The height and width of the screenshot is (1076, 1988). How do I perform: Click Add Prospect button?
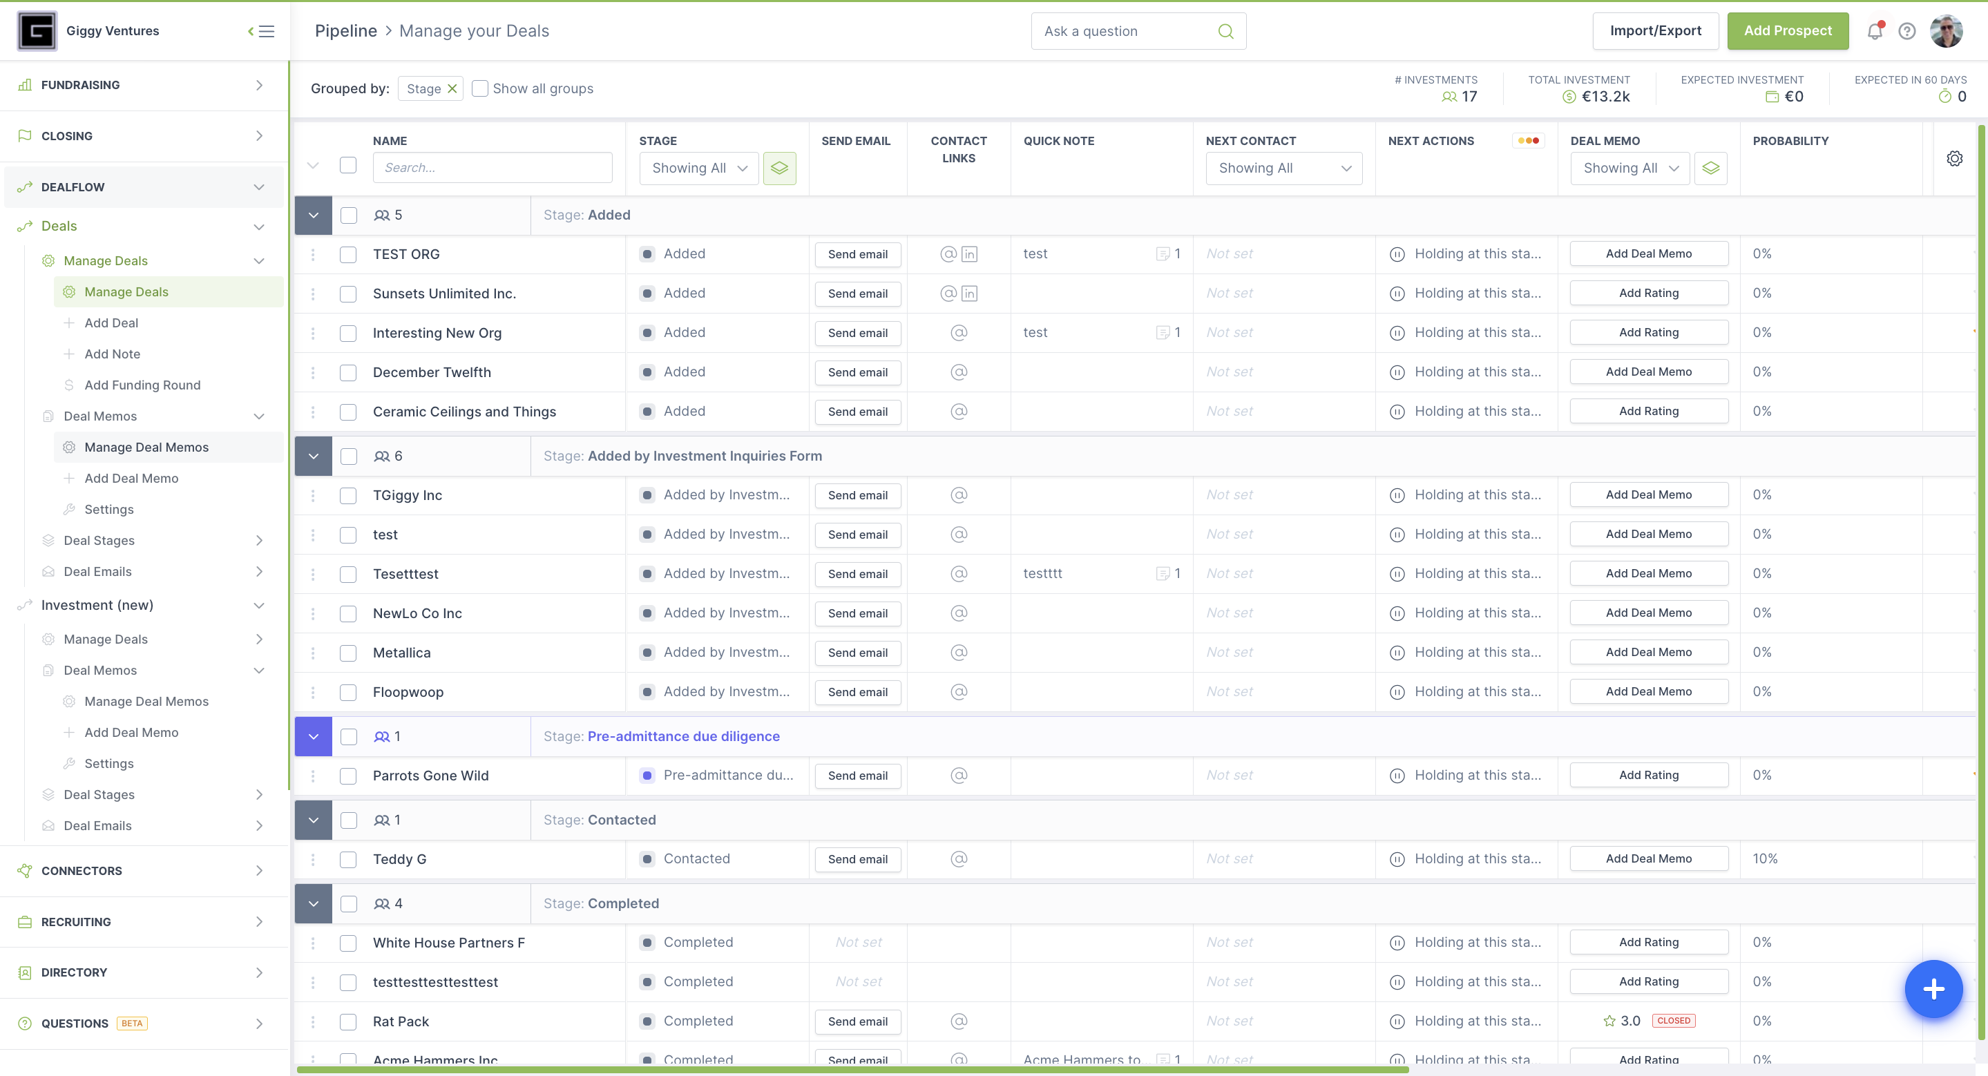point(1788,30)
